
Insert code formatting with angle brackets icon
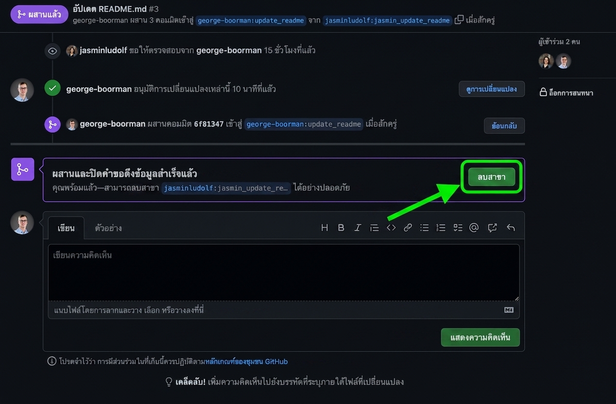tap(391, 228)
